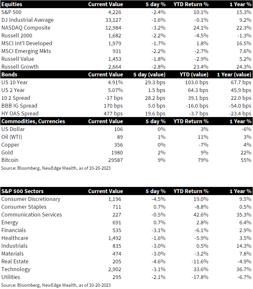Select the Oil (WTI) row label
Image resolution: width=253 pixels, height=289 pixels.
[x=12, y=137]
